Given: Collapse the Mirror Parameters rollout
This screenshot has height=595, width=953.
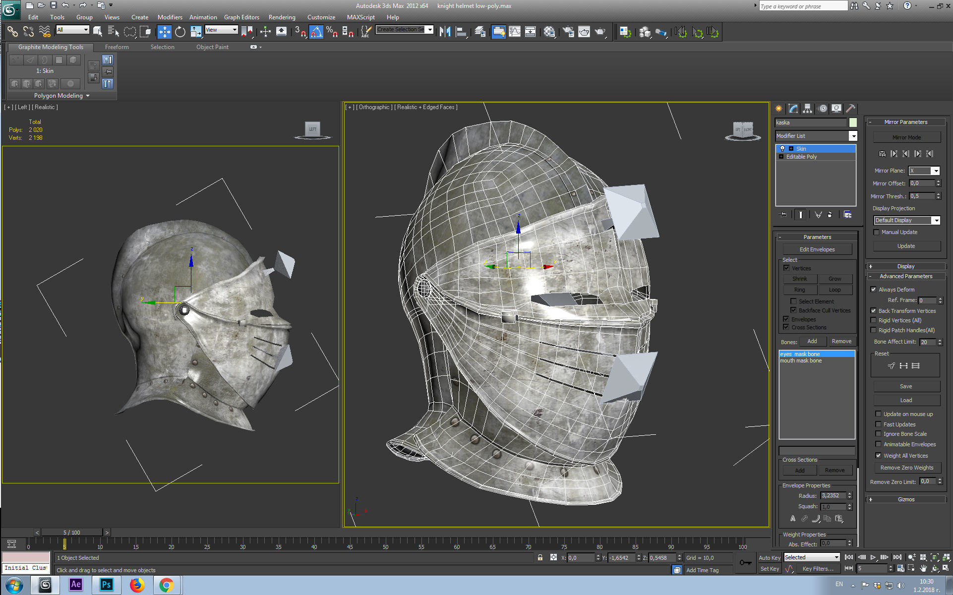Looking at the screenshot, I should point(906,122).
